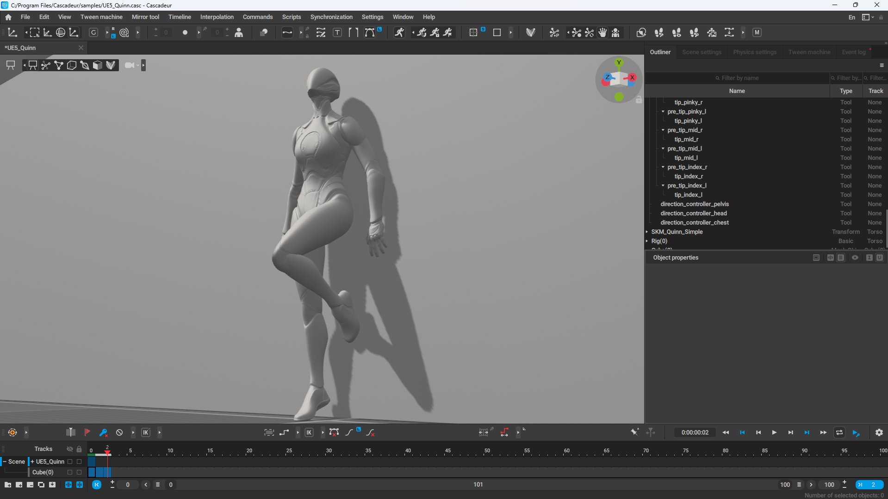Screen dimensions: 888x499
Task: Toggle the visibility checkbox on the Cube(0) track
Action: coord(70,472)
